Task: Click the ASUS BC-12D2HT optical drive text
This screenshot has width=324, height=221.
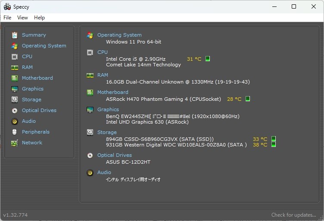Action: [x=128, y=162]
